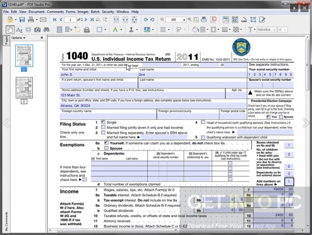Check Married filing separately checkbox
The width and height of the screenshot is (312, 235).
pyautogui.click(x=103, y=132)
